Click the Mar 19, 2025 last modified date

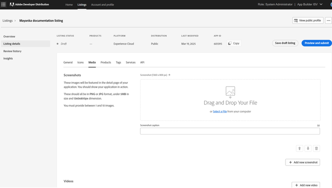tap(189, 44)
